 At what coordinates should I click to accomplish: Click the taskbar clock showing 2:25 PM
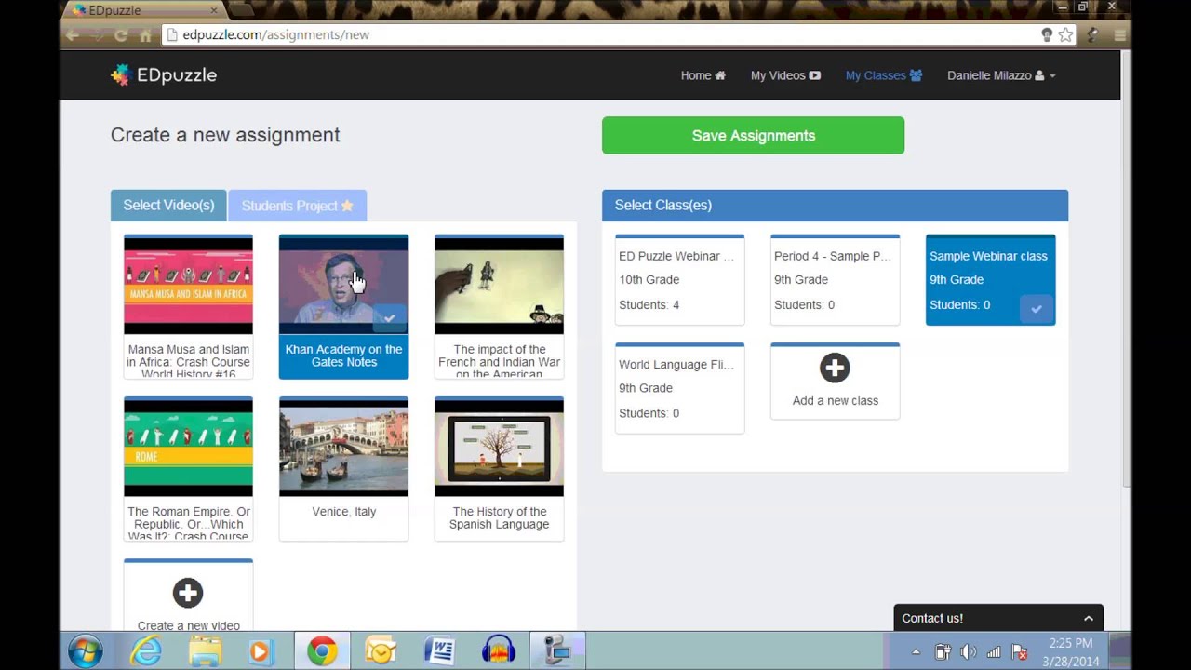coord(1070,643)
